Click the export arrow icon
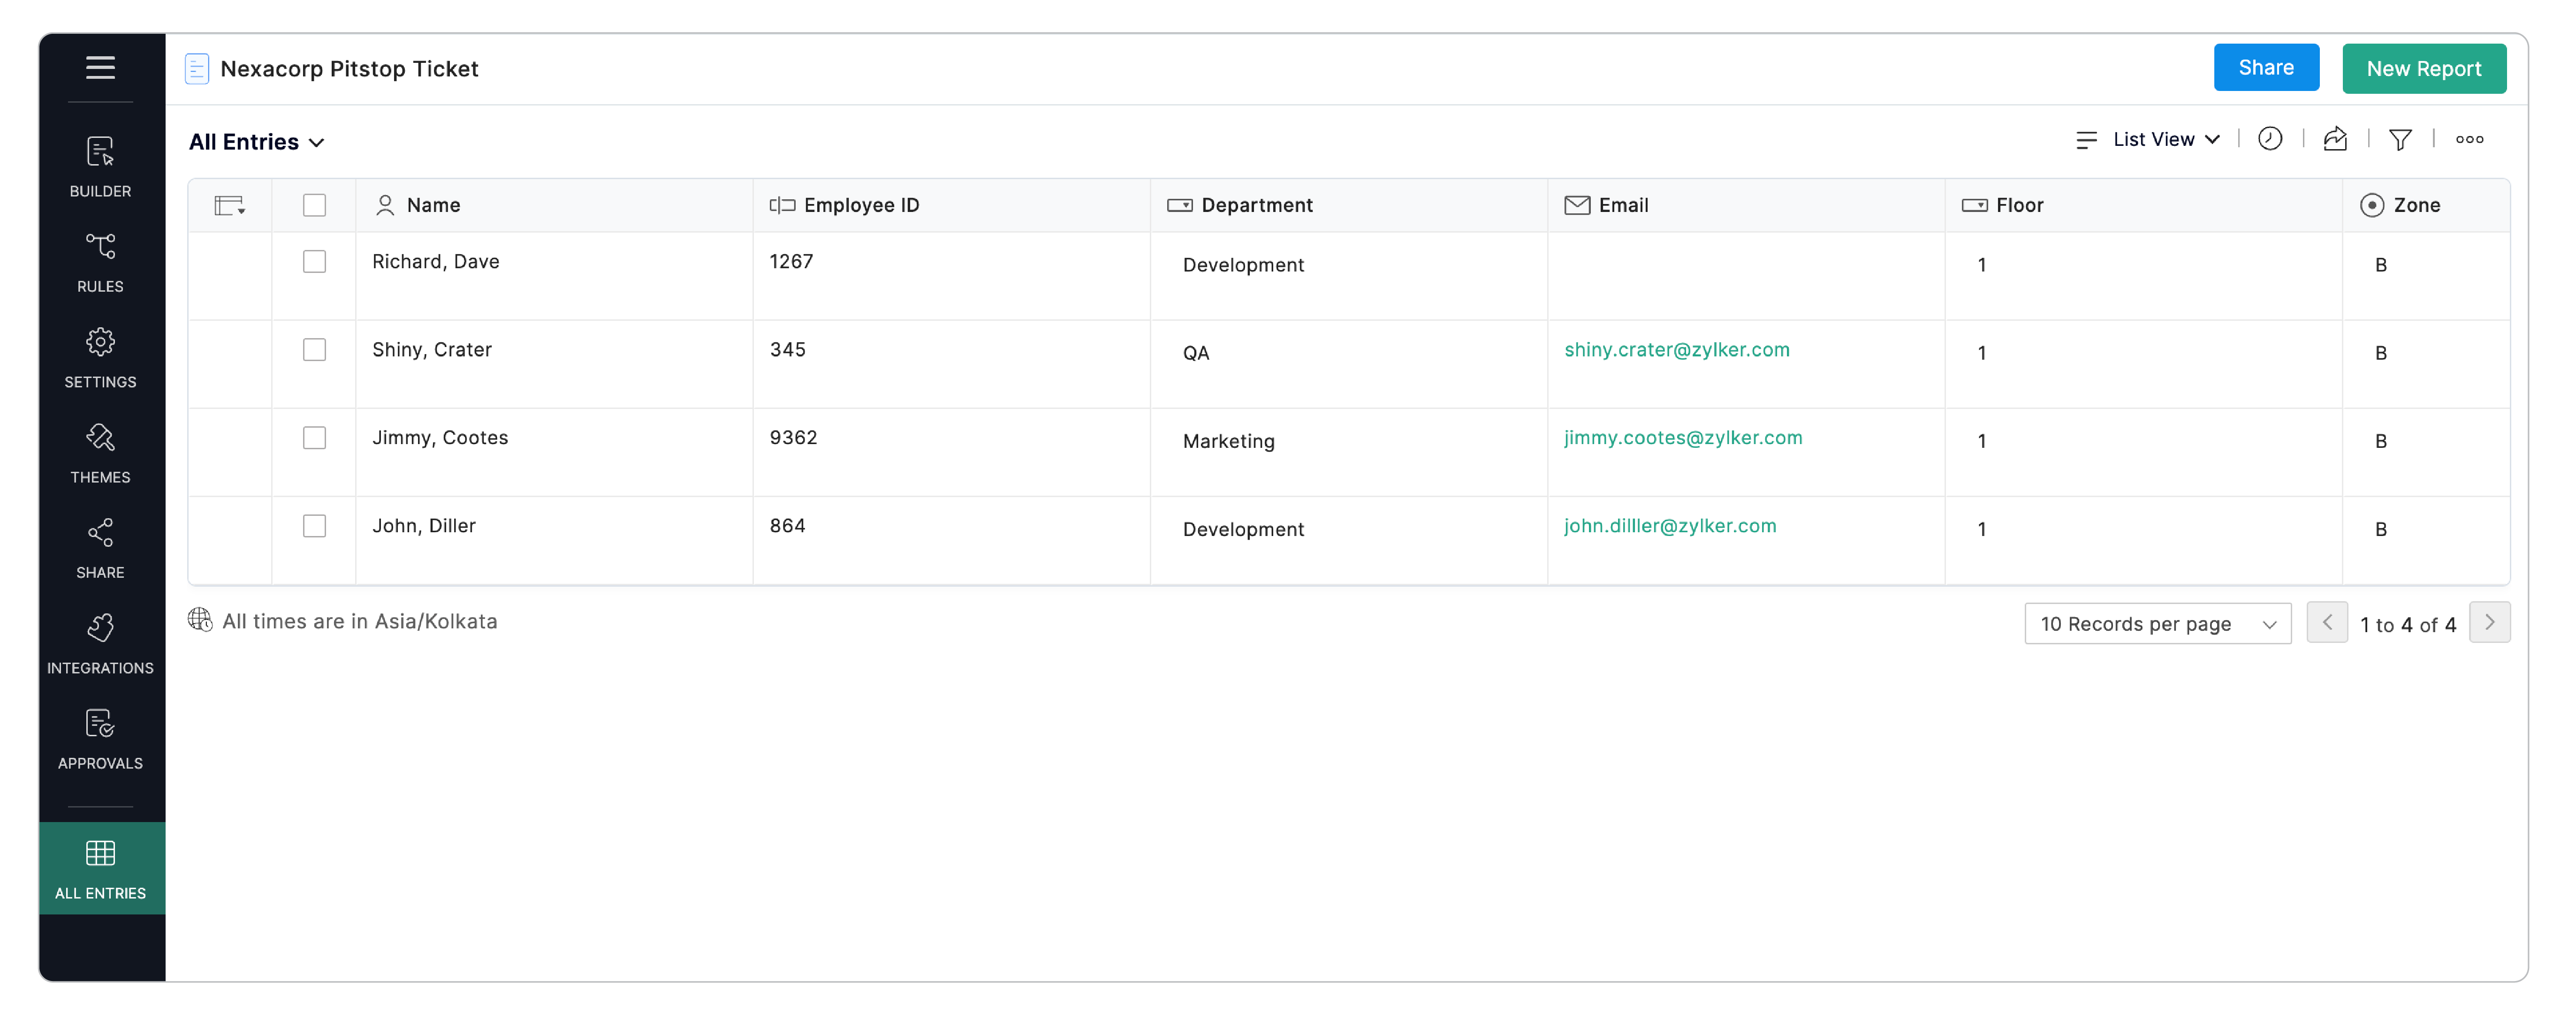This screenshot has width=2576, height=1027. coord(2334,139)
